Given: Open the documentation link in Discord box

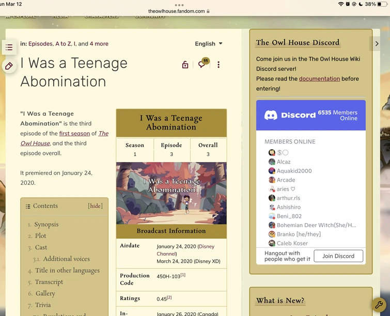Looking at the screenshot, I should click(319, 78).
